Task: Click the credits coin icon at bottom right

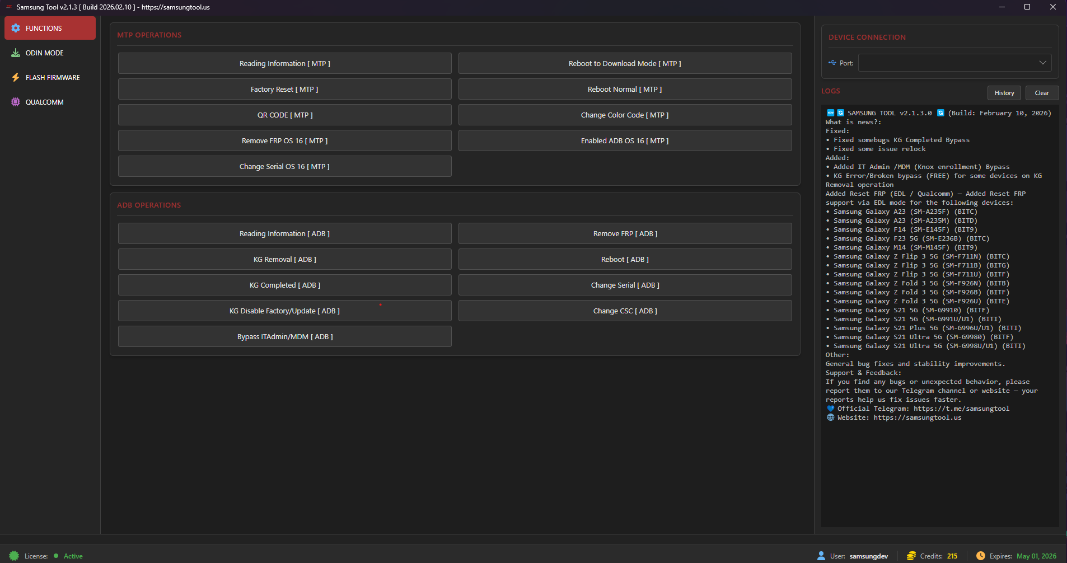Action: point(911,555)
